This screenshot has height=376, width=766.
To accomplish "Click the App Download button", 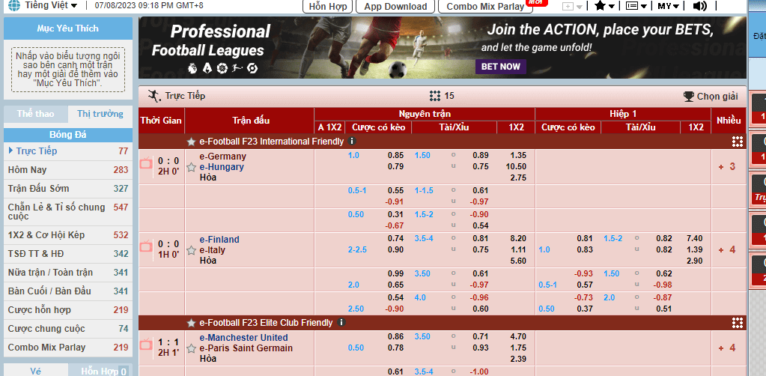I will 395,6.
